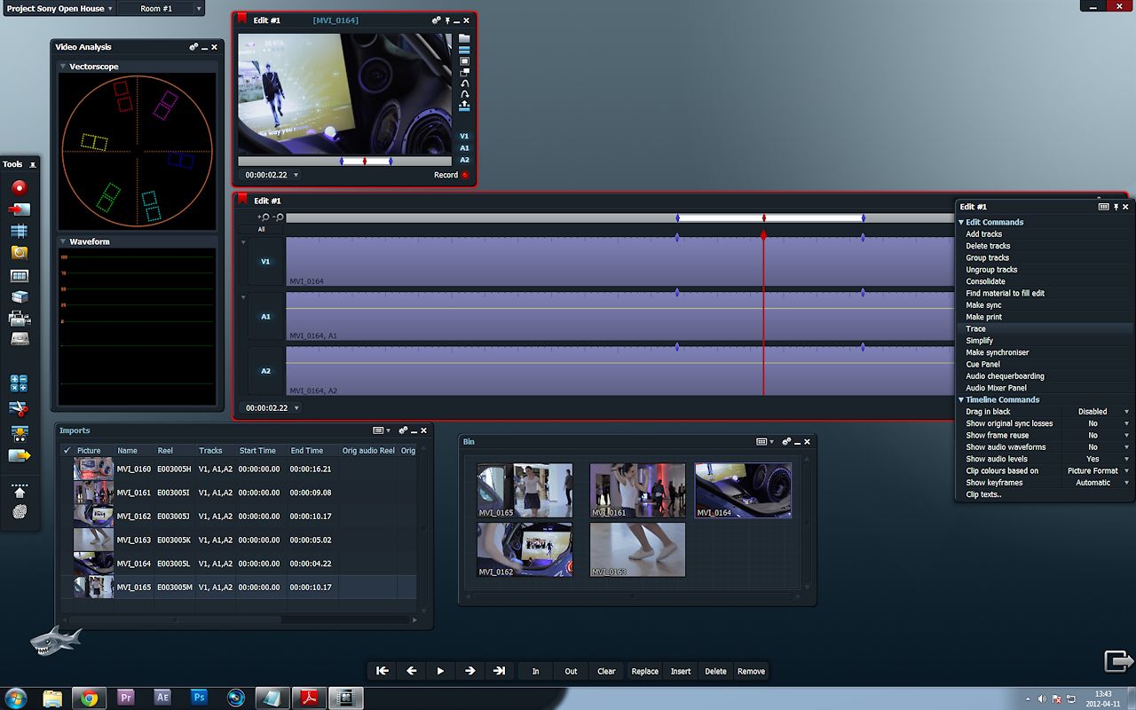
Task: Click the scissors icon in Tools panel
Action: (19, 408)
